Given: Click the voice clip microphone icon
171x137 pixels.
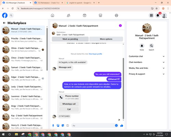Looking at the screenshot, I should click(x=53, y=126).
